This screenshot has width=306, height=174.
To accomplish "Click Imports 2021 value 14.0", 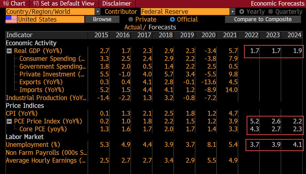I will coord(232,90).
